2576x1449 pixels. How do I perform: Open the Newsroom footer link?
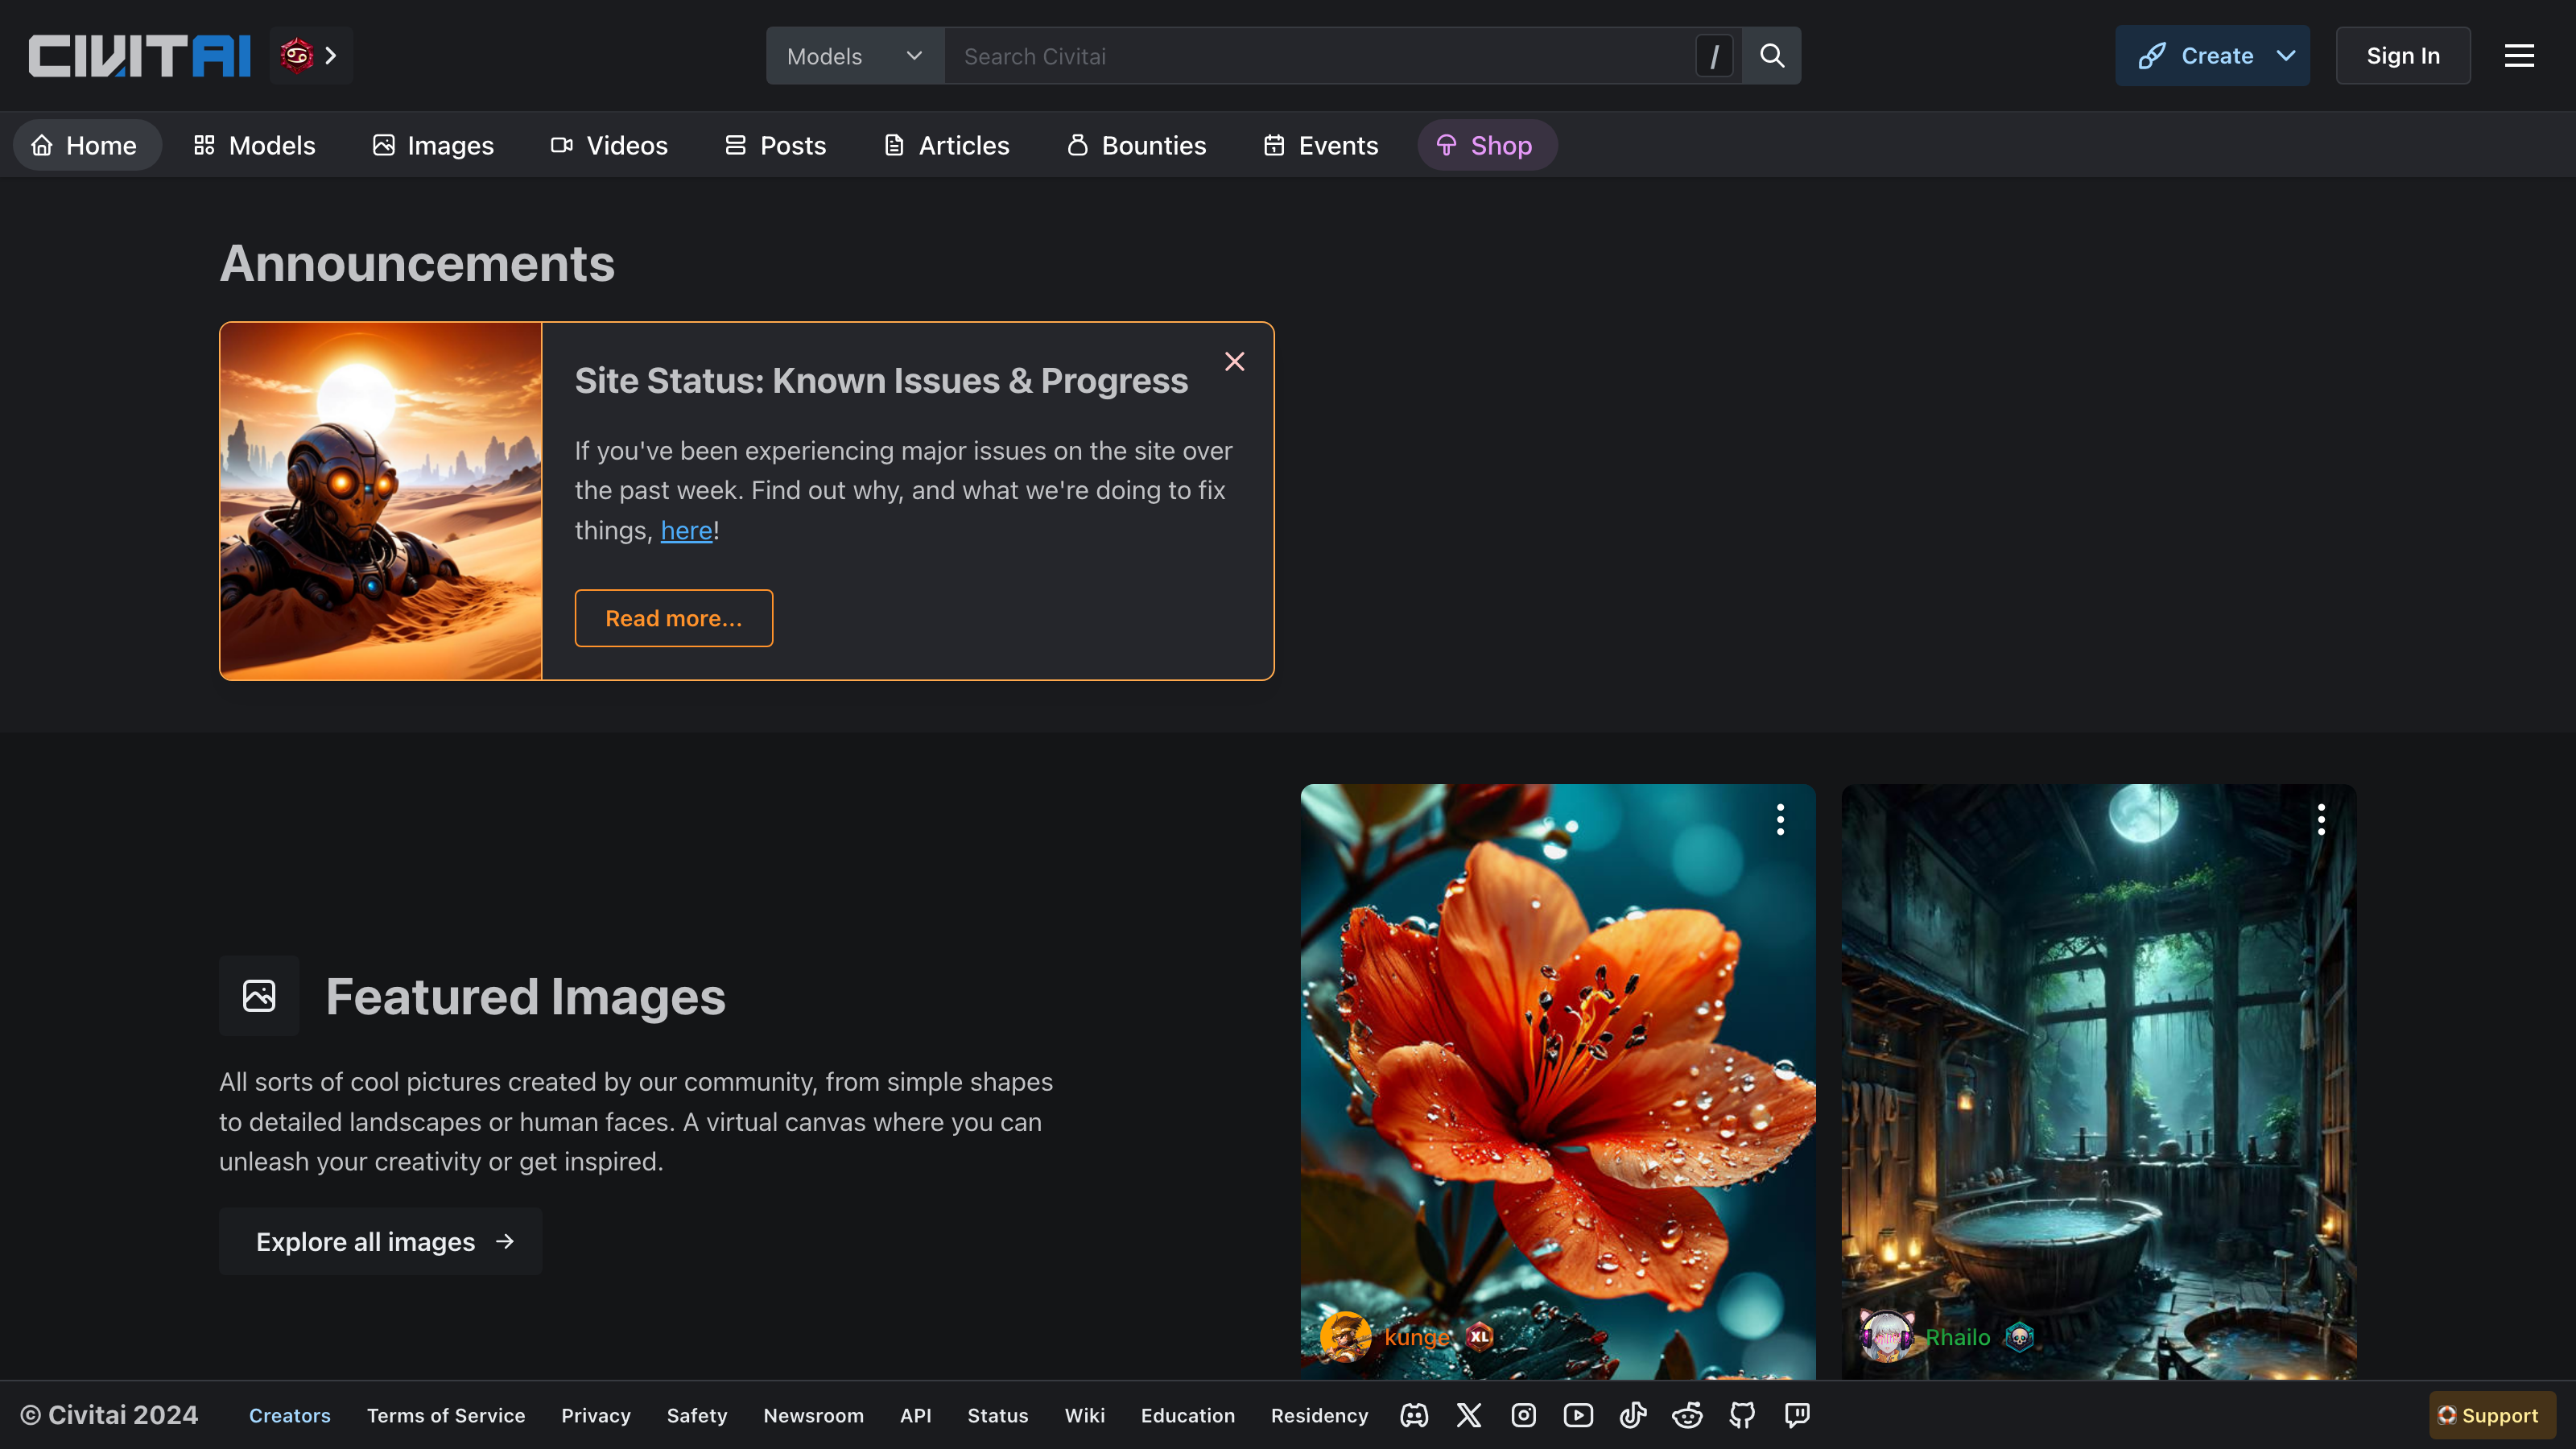(x=814, y=1415)
